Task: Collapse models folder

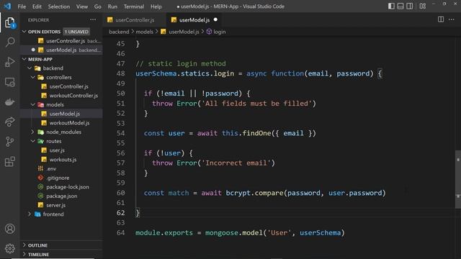Action: click(32, 104)
